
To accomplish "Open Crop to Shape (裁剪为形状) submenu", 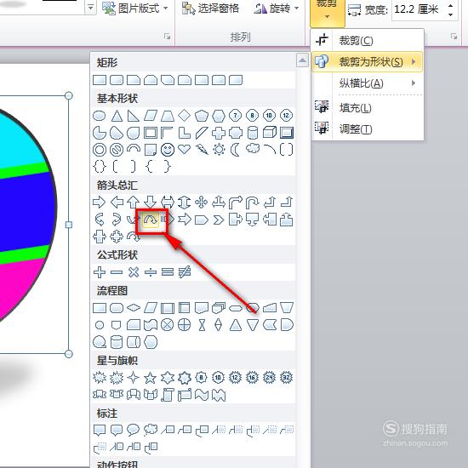I will click(x=367, y=62).
